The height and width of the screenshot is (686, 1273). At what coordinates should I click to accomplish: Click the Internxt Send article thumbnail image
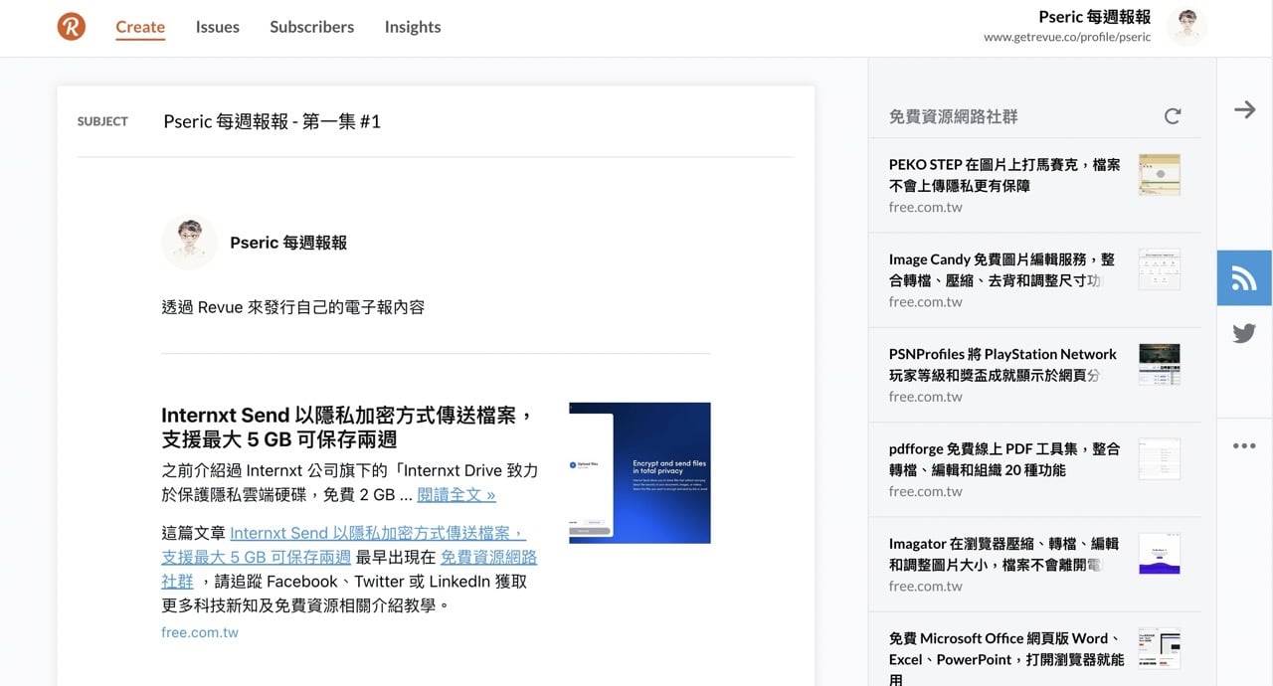point(639,472)
